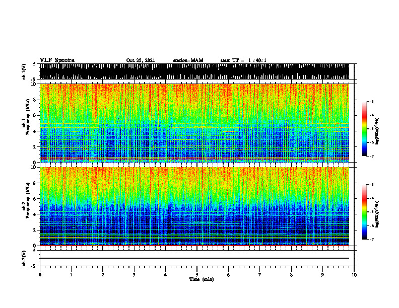Screen dimensions: 399x308
Task: Click the ch.2 spectrogram color bar
Action: click(x=365, y=212)
